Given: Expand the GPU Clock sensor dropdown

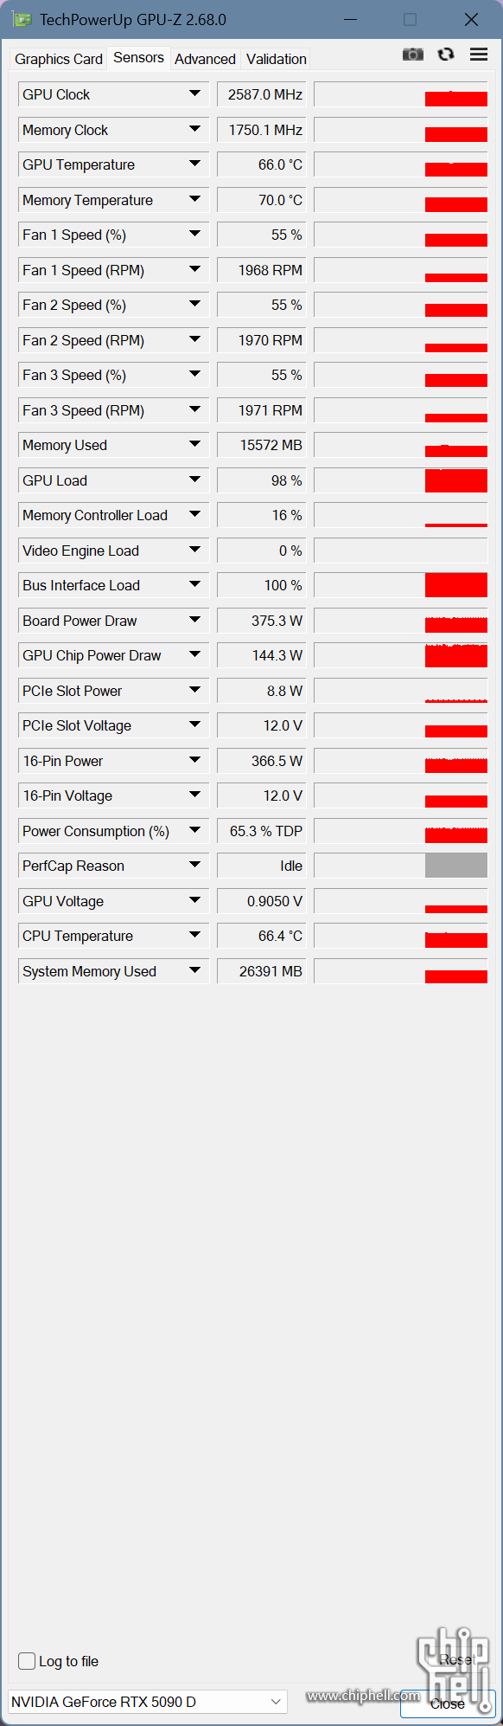Looking at the screenshot, I should coord(194,93).
